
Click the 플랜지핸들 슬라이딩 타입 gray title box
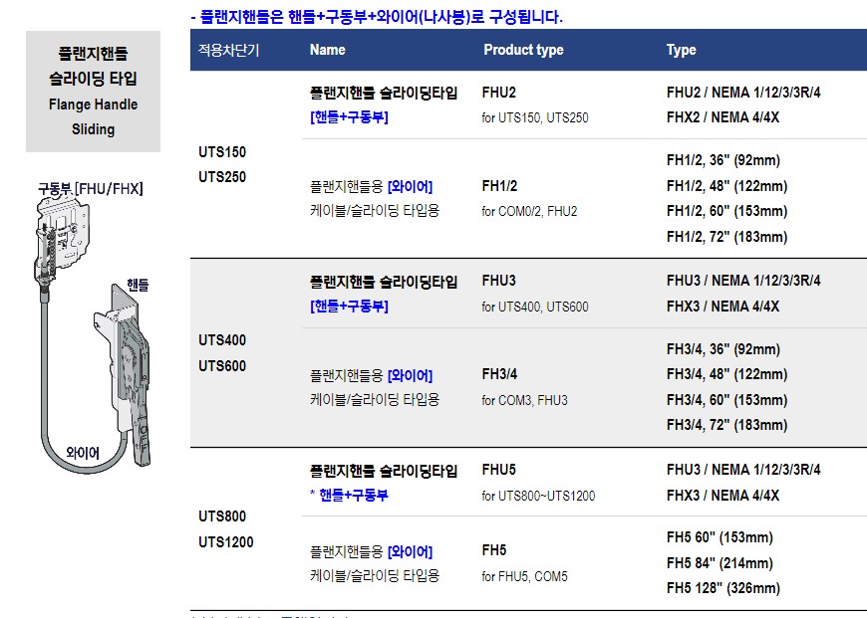tap(93, 92)
